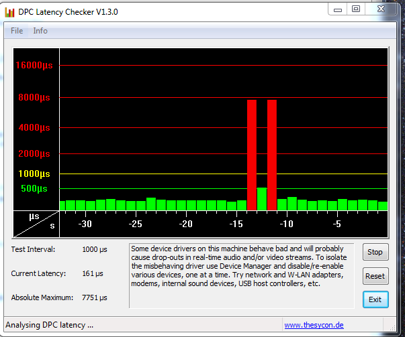Viewport: 405px width, 337px height.
Task: Click the Current Latency label
Action: coord(38,273)
